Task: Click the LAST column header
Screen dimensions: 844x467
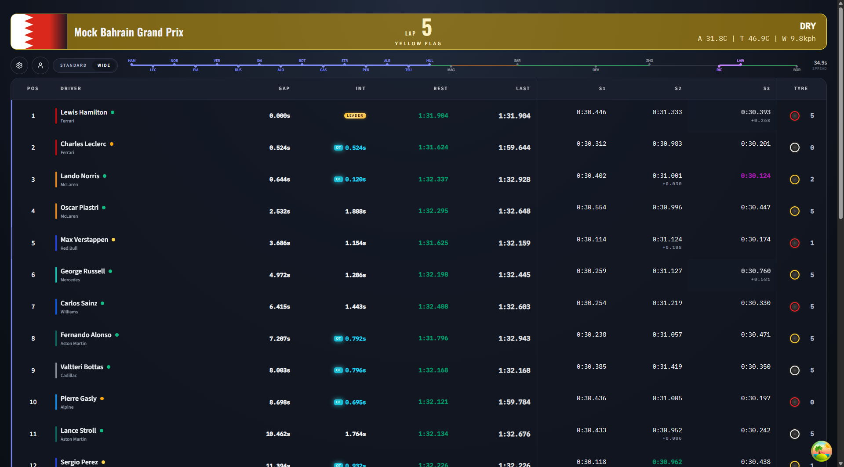Action: point(523,89)
